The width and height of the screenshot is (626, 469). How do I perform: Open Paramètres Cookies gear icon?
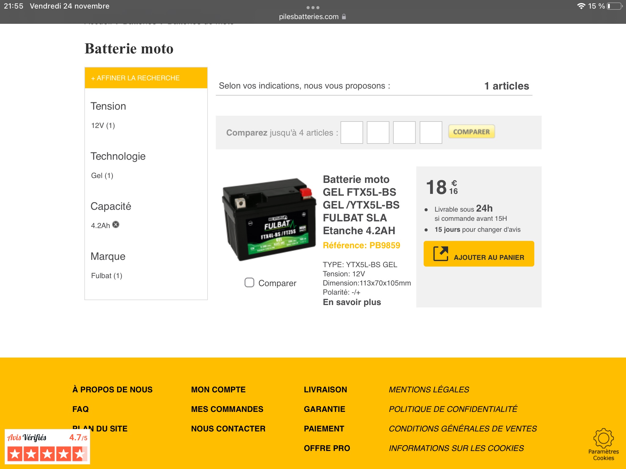tap(603, 438)
